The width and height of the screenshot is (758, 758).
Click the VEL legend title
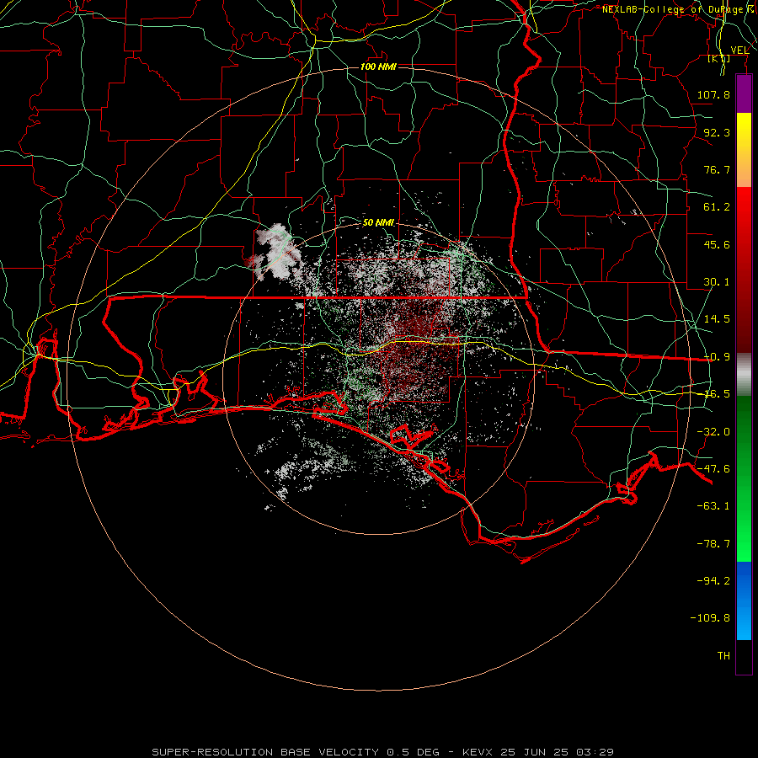pos(739,51)
